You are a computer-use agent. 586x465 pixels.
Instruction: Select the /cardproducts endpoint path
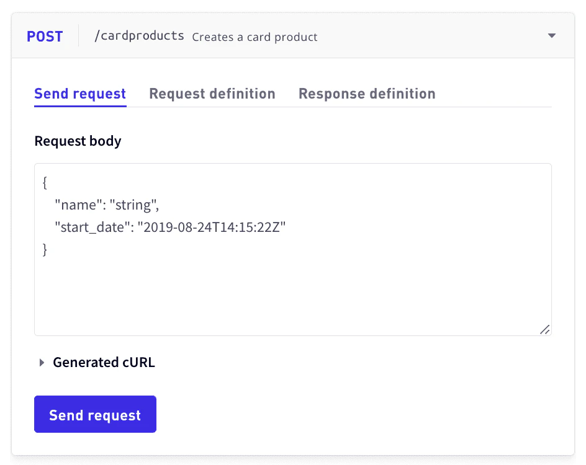(142, 35)
